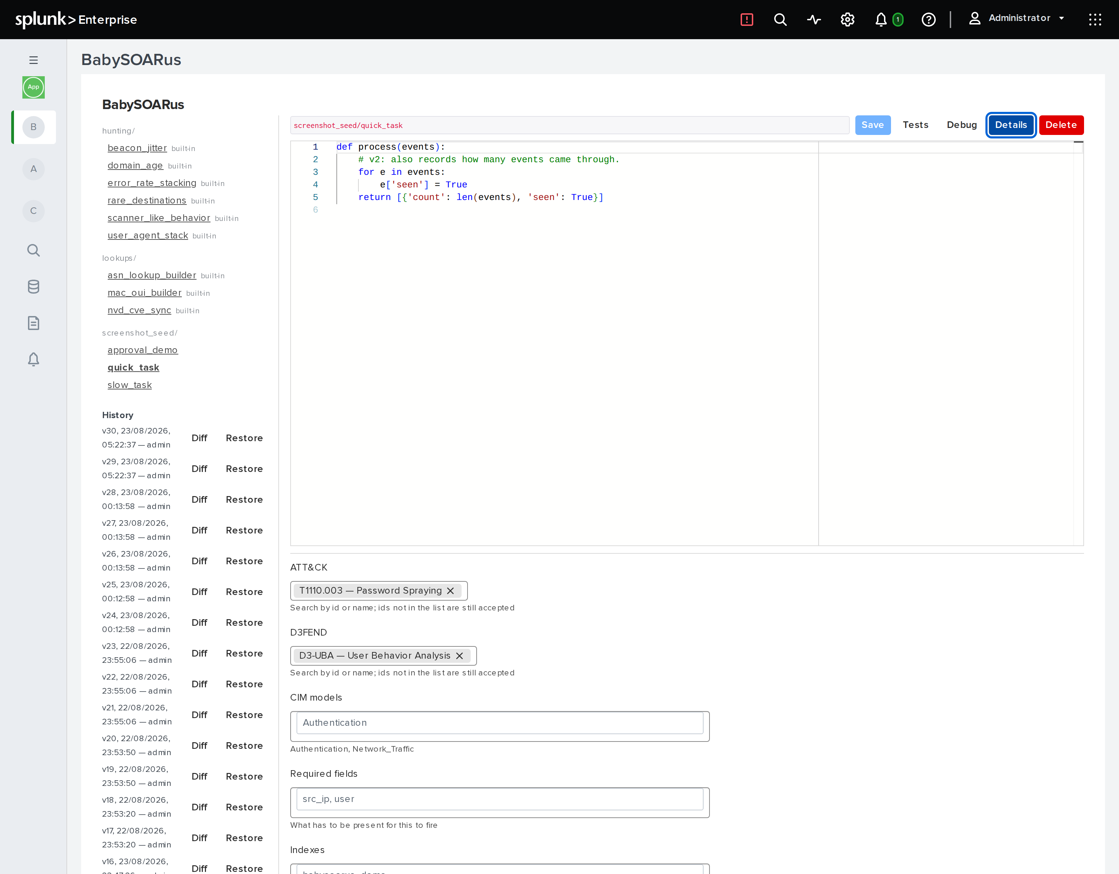1119x874 pixels.
Task: Open the sidebar alerts bell icon
Action: click(33, 359)
